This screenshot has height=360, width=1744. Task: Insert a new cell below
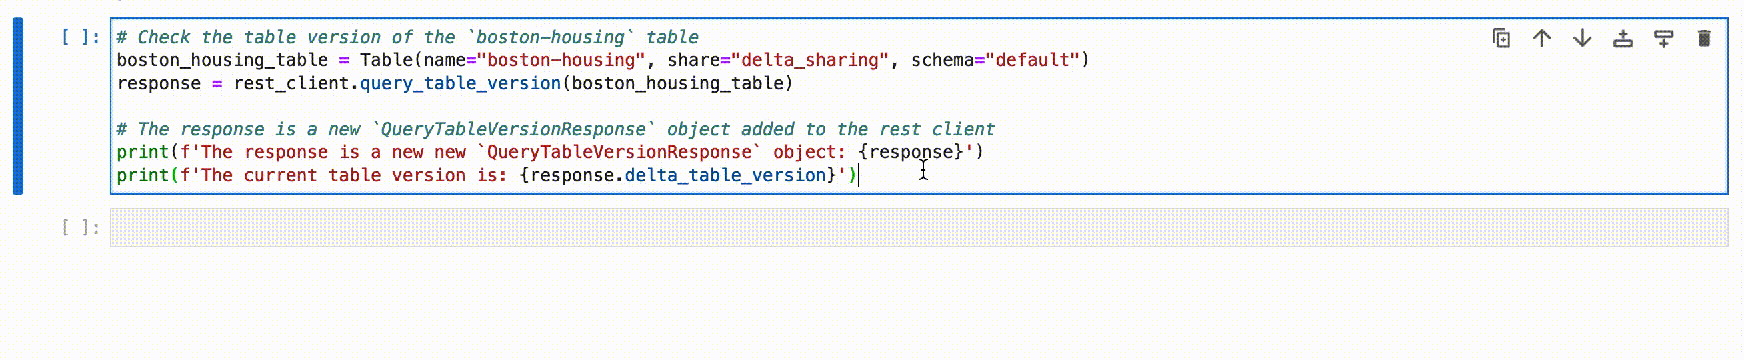(1663, 39)
